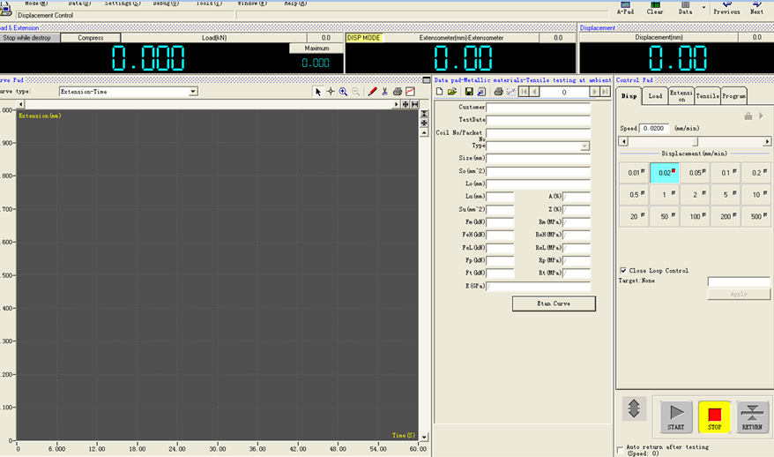Click the A-Pad toolbar icon
This screenshot has width=774, height=457.
pos(625,8)
